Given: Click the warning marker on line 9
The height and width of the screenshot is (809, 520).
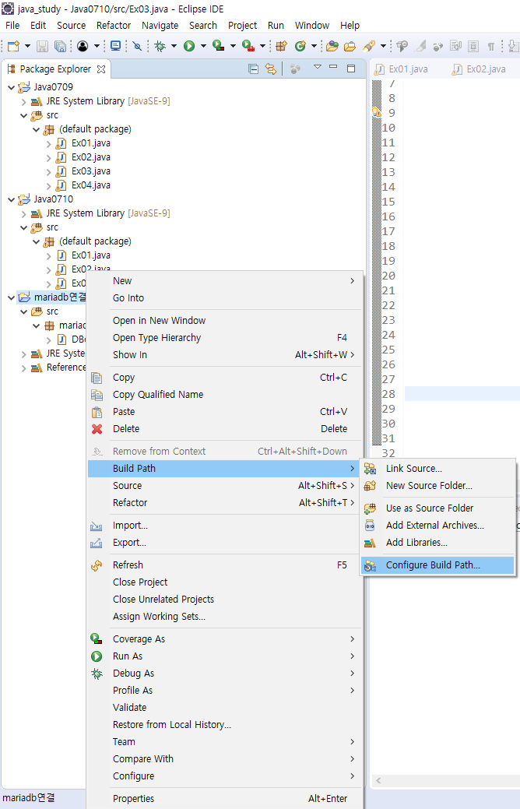Looking at the screenshot, I should point(377,112).
